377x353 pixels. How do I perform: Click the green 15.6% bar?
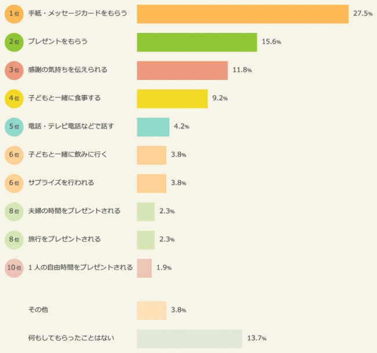pos(197,42)
